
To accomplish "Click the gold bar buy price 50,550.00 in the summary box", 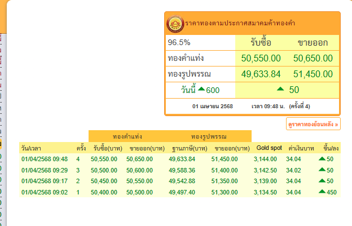I will [x=261, y=58].
